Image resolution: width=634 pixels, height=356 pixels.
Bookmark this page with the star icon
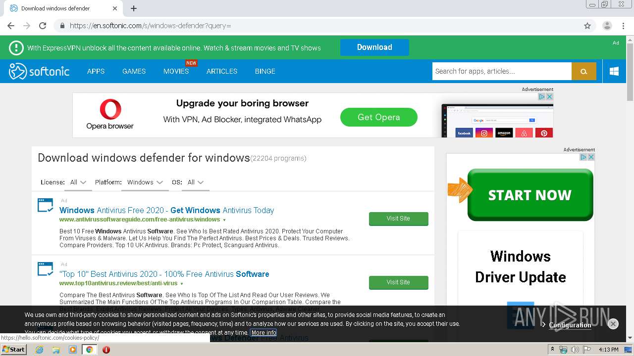coord(587,26)
